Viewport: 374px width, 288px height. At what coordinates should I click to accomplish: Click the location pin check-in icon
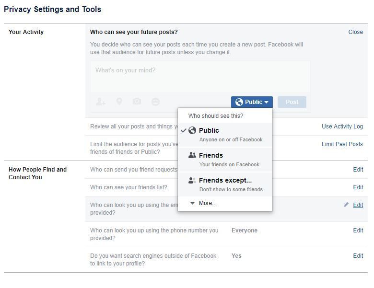119,102
